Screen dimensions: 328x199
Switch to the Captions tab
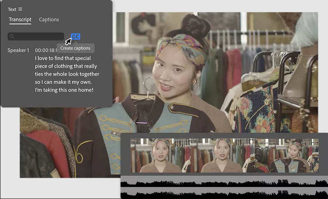(x=49, y=20)
